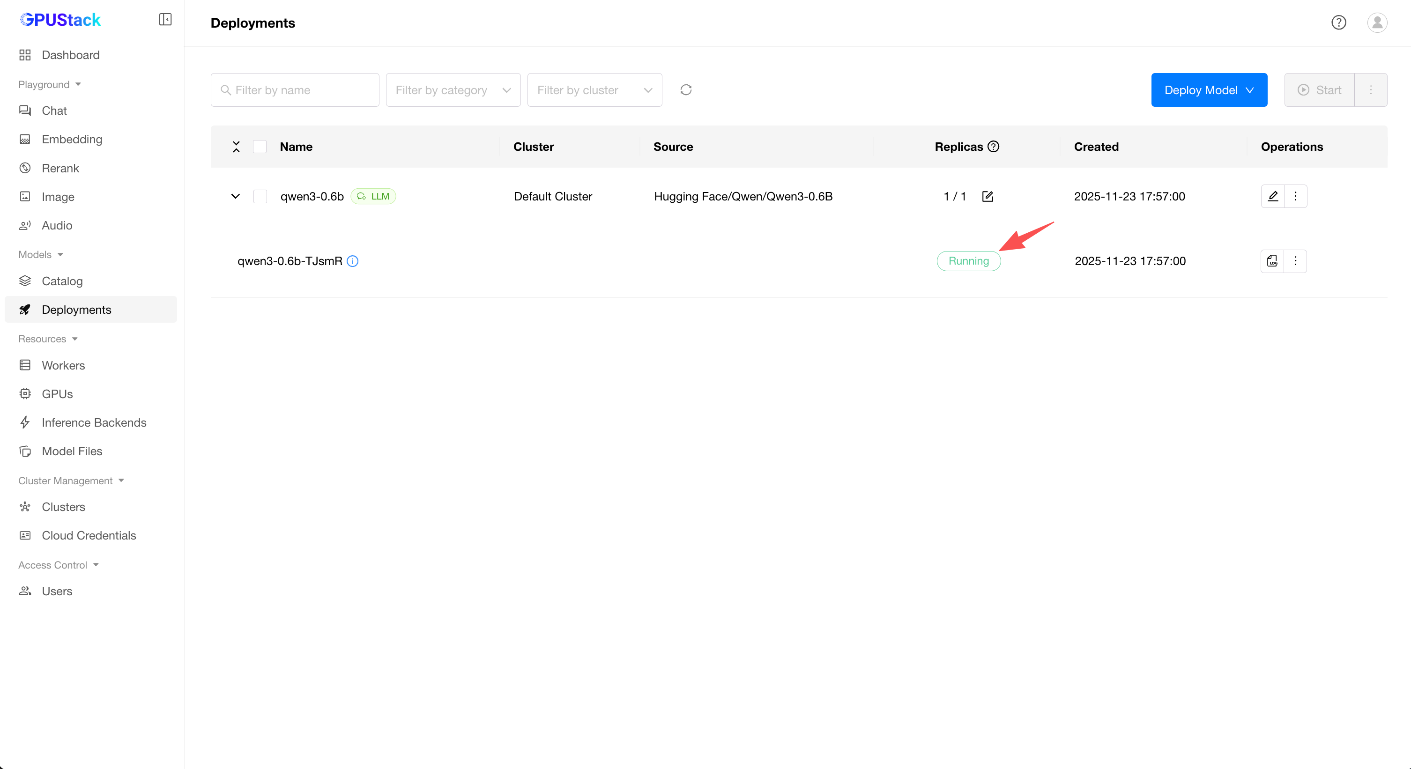This screenshot has width=1411, height=769.
Task: Click the pencil edit icon for qwen3-0.6b
Action: (x=1272, y=196)
